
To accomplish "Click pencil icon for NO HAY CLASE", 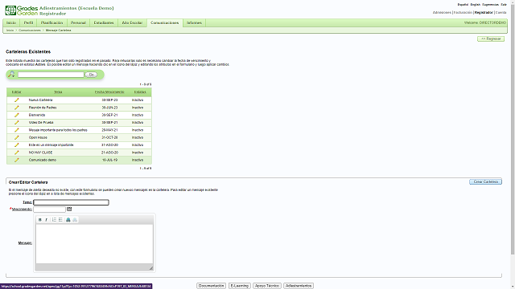I will point(16,153).
